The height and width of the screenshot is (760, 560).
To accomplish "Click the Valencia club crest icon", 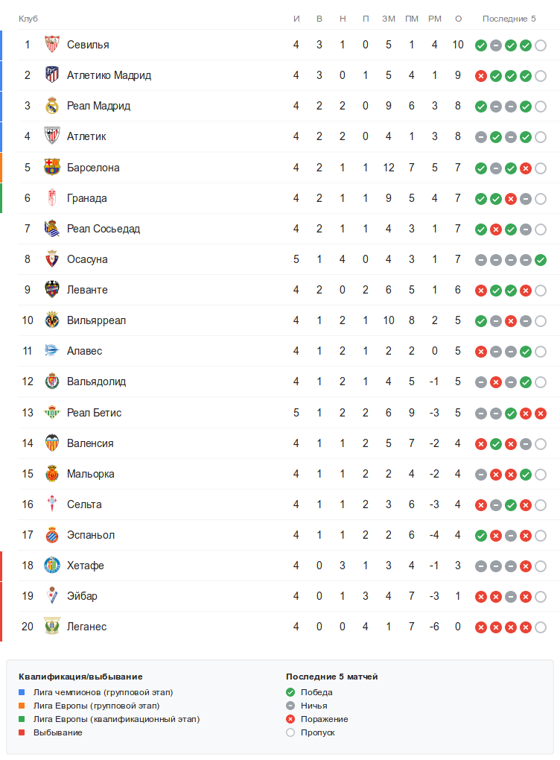I will [x=51, y=443].
